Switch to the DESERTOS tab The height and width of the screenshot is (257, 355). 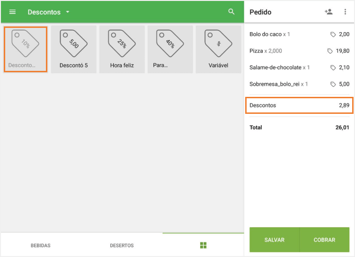(x=122, y=245)
